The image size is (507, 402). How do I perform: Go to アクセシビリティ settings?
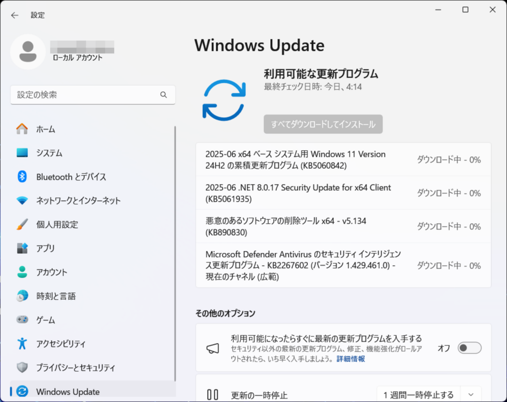click(93, 344)
